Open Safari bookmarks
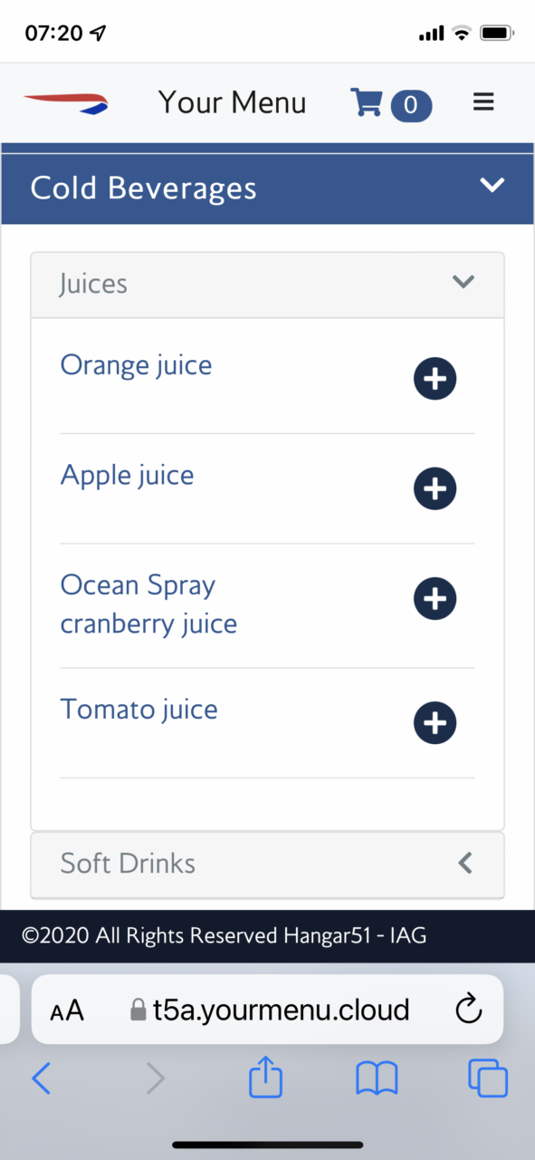Screen dimensions: 535x1160 click(377, 1078)
